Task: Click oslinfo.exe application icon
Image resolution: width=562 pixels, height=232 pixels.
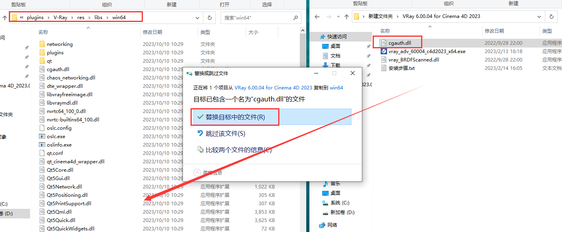Action: [42, 145]
